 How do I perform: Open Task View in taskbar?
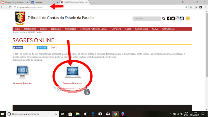pyautogui.click(x=62, y=114)
